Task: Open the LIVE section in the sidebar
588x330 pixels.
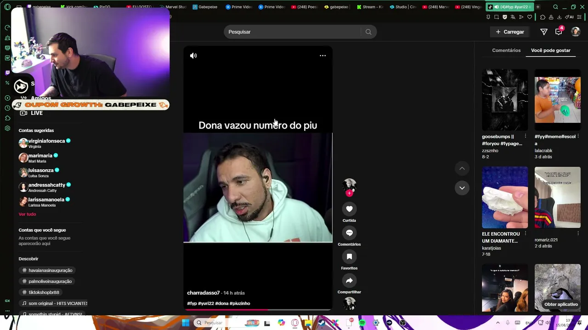Action: point(31,113)
